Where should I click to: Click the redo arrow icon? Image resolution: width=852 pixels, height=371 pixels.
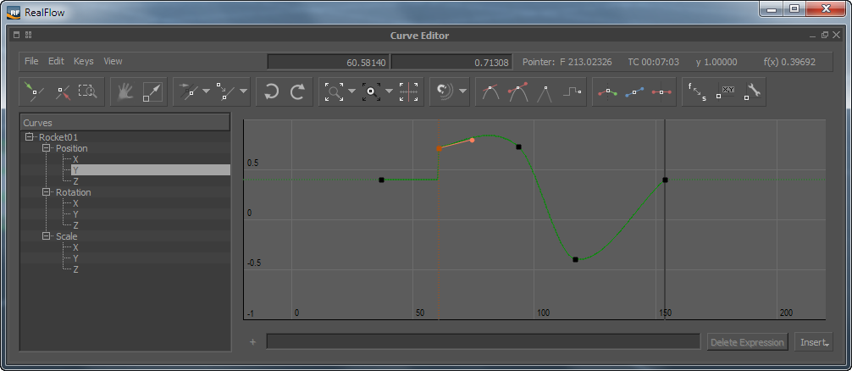[297, 91]
